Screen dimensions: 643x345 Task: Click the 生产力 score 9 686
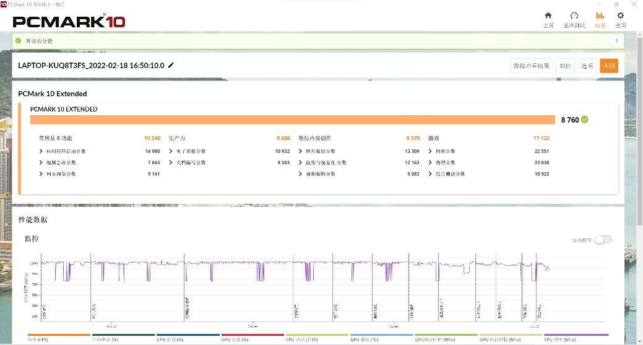[x=283, y=138]
